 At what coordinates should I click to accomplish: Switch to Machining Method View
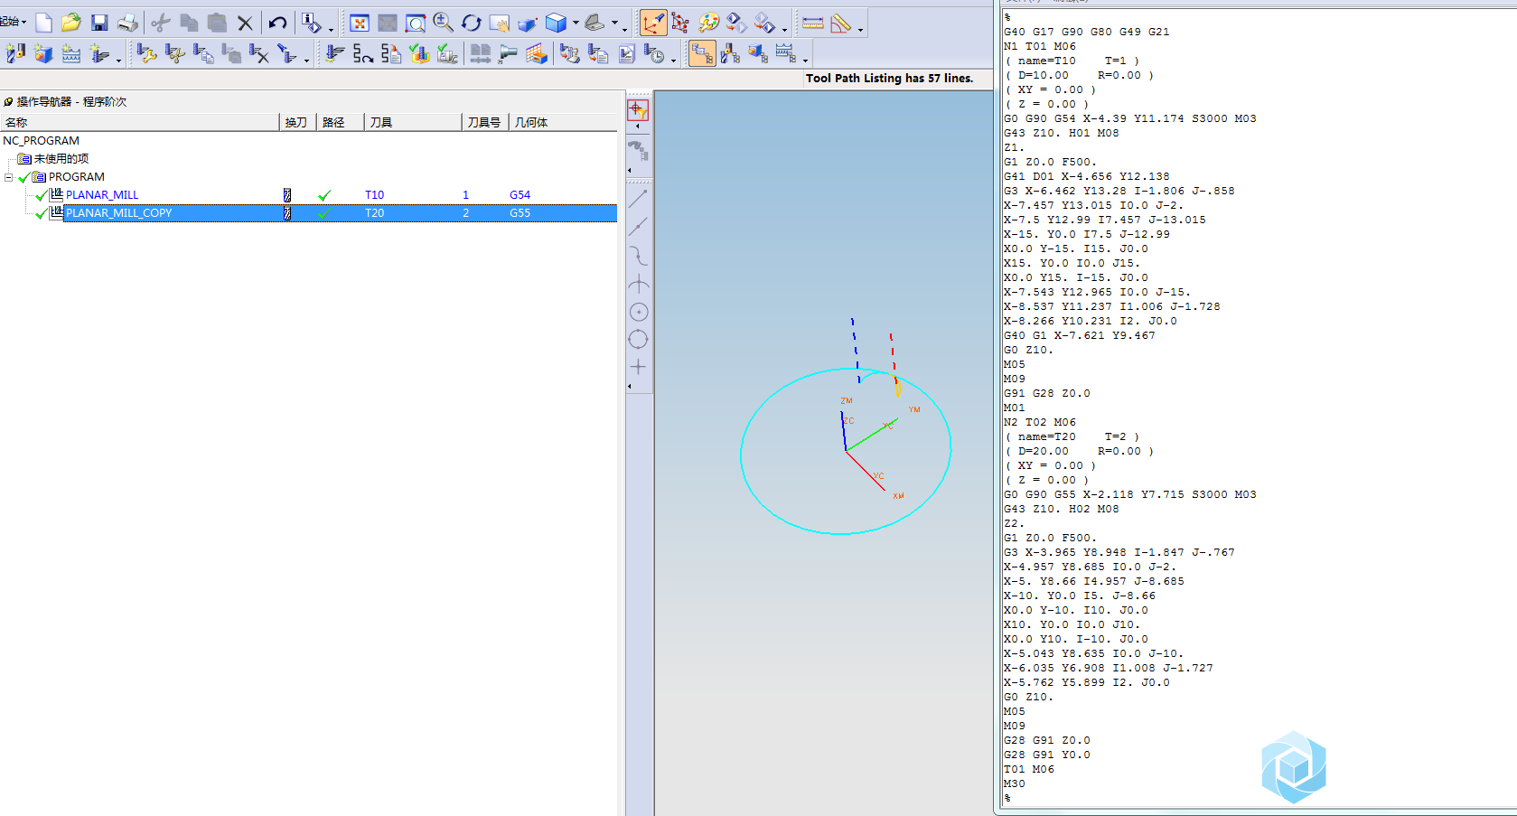pos(785,54)
